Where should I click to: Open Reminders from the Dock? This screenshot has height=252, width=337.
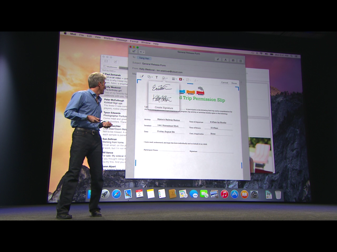click(162, 194)
